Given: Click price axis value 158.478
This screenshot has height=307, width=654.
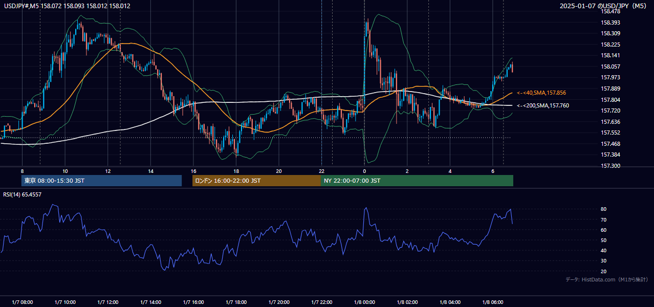Looking at the screenshot, I should point(610,12).
